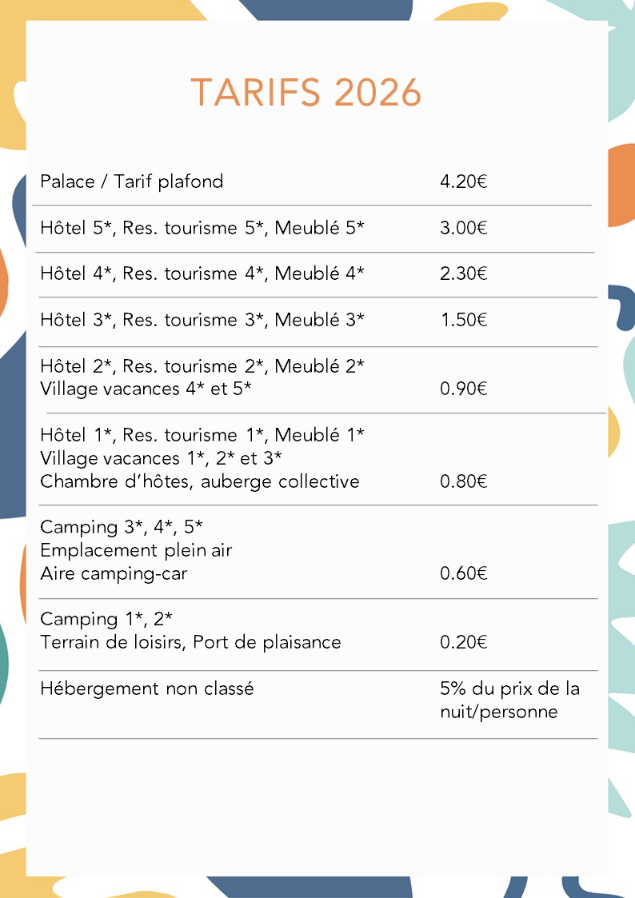Image resolution: width=635 pixels, height=898 pixels.
Task: Select the Hôtel 5* category line
Action: pos(202,228)
